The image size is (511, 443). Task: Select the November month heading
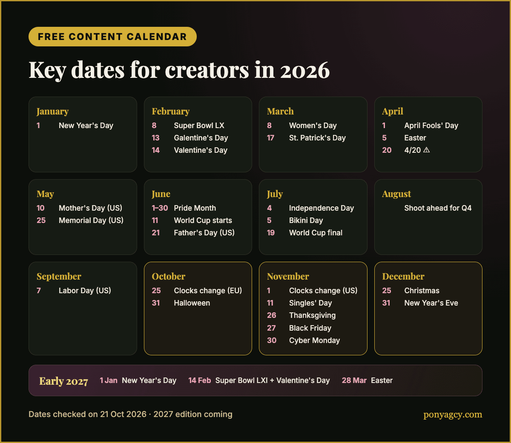point(288,277)
